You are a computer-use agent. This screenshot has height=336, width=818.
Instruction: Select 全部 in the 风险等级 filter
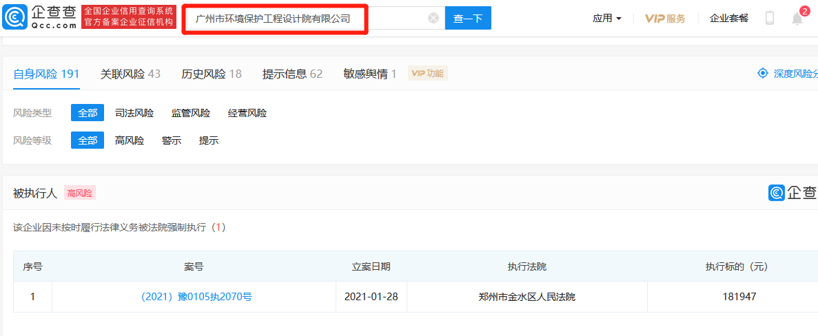pyautogui.click(x=87, y=140)
